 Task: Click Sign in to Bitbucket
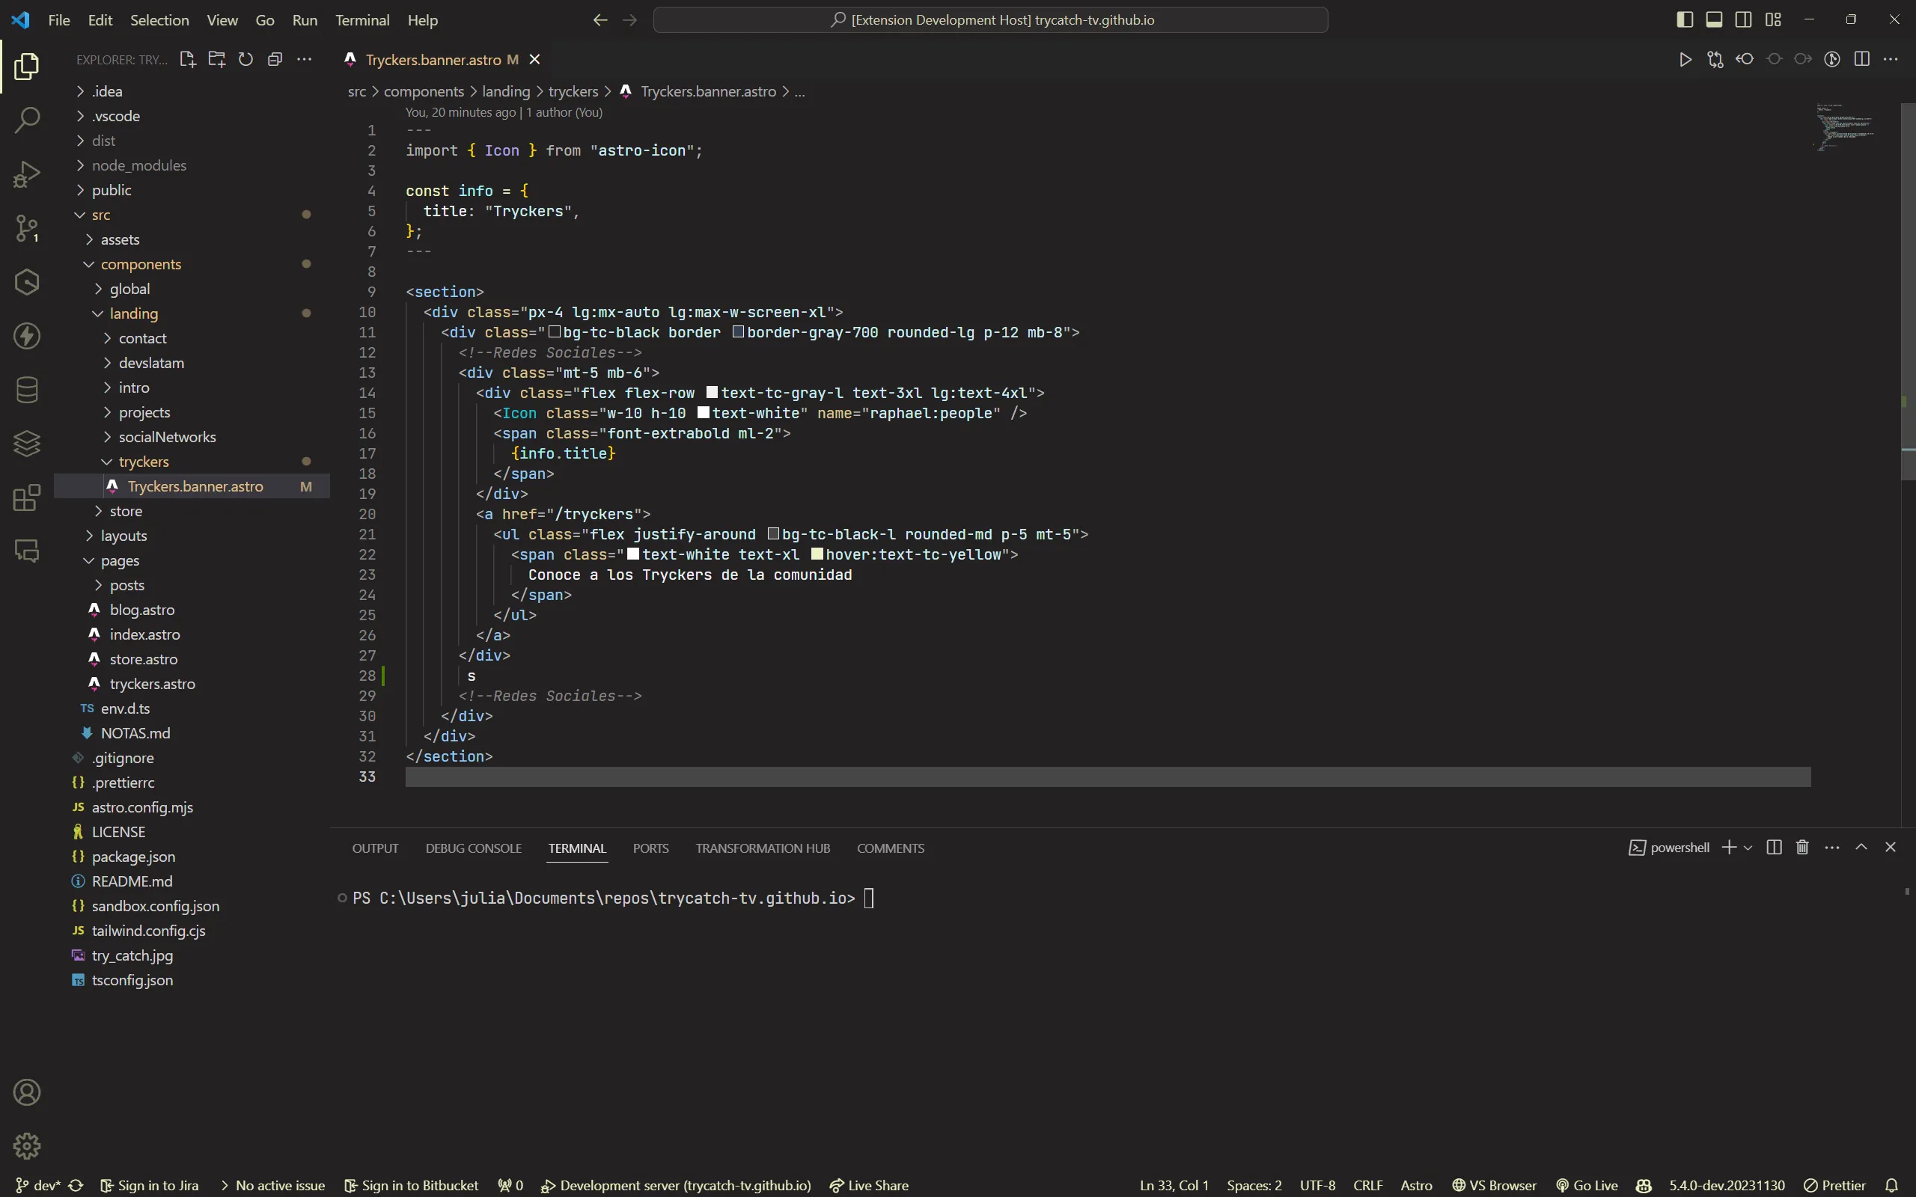coord(412,1185)
